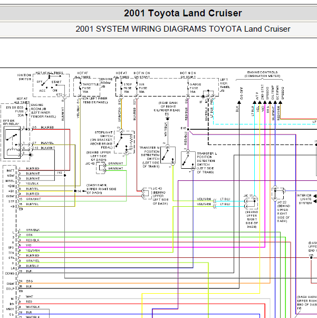Select the "VIO" wire label at SPD pin
Viewport: 317px width, 318px height.
(x=28, y=245)
